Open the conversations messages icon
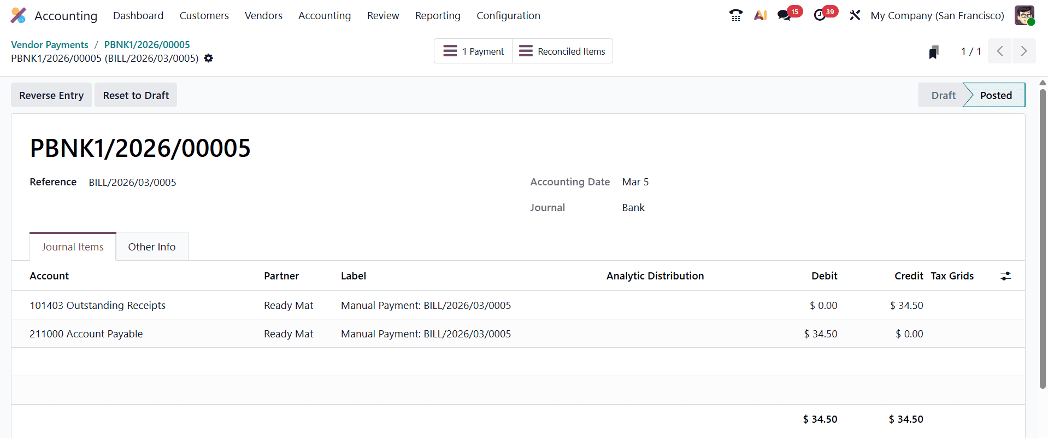 785,15
